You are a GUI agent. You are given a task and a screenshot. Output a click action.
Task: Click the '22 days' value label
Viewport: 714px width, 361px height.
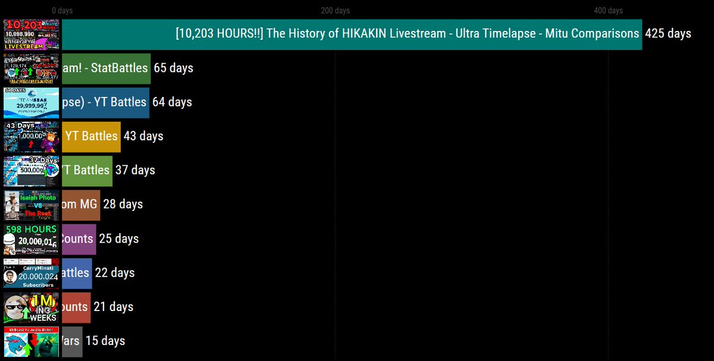[x=115, y=273]
